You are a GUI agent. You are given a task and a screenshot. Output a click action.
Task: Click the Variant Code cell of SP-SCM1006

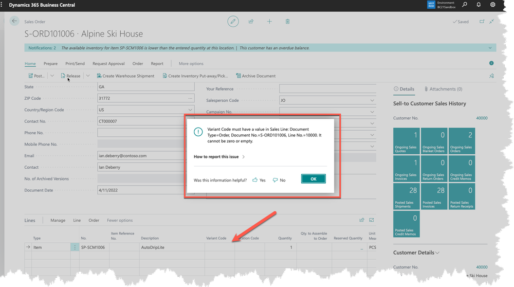tap(219, 247)
